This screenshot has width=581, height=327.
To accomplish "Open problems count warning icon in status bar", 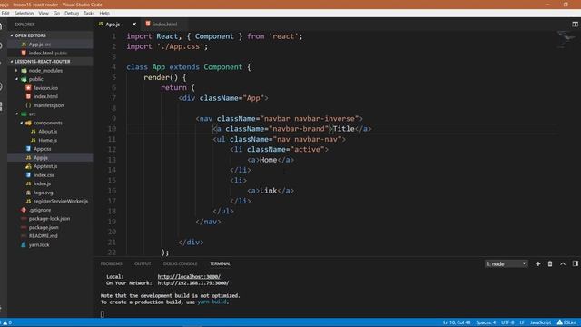I will tap(6, 322).
